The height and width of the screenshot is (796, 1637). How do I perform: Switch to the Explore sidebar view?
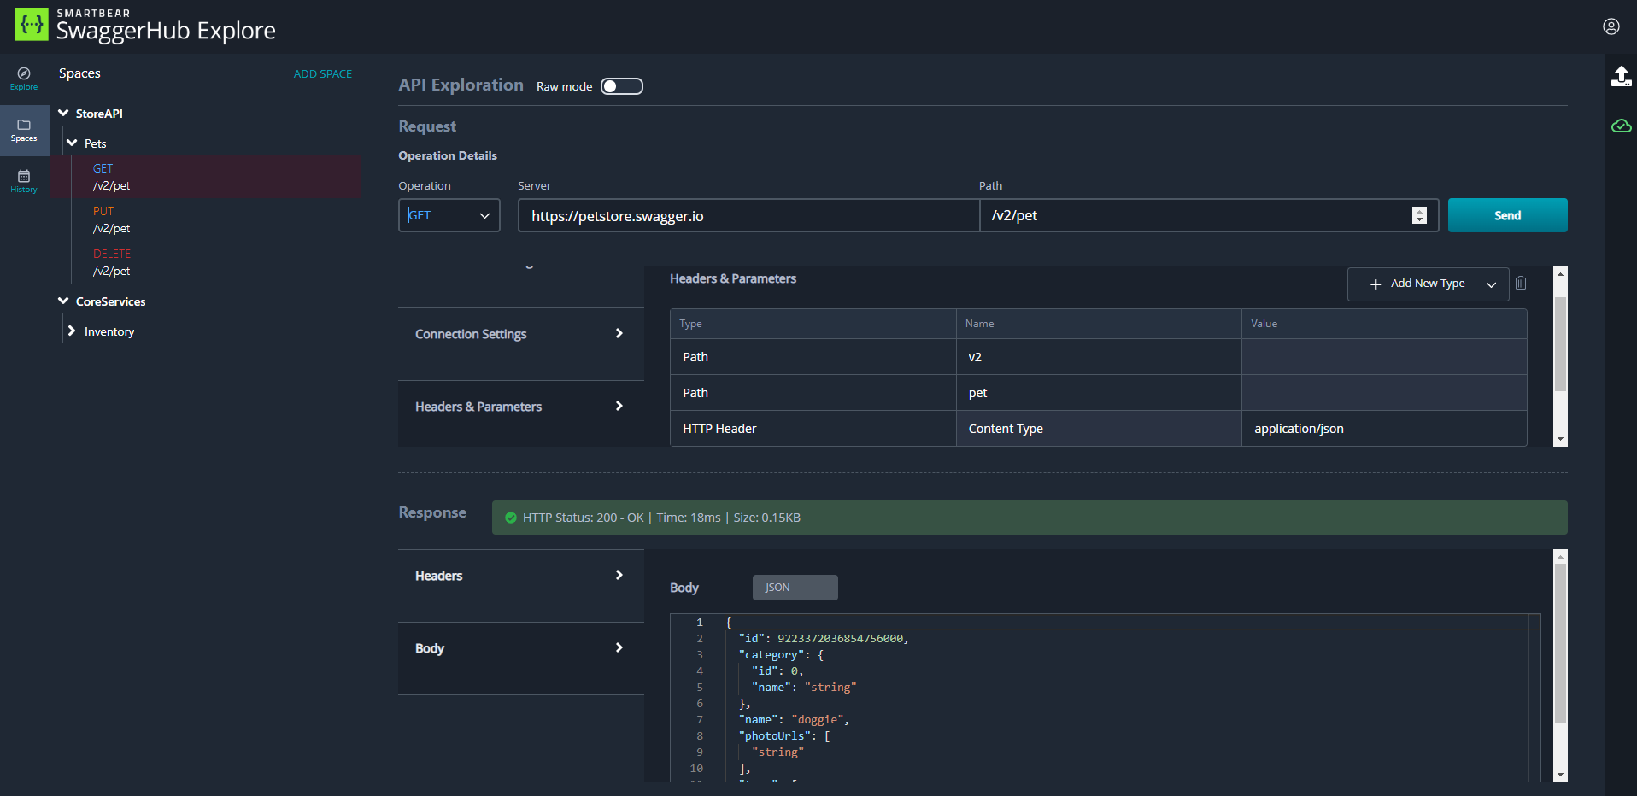tap(24, 79)
